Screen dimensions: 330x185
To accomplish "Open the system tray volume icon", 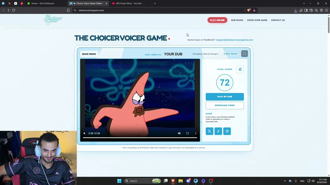I will tap(313, 181).
